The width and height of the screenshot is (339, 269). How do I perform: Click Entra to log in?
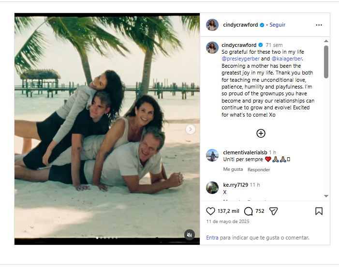[212, 238]
